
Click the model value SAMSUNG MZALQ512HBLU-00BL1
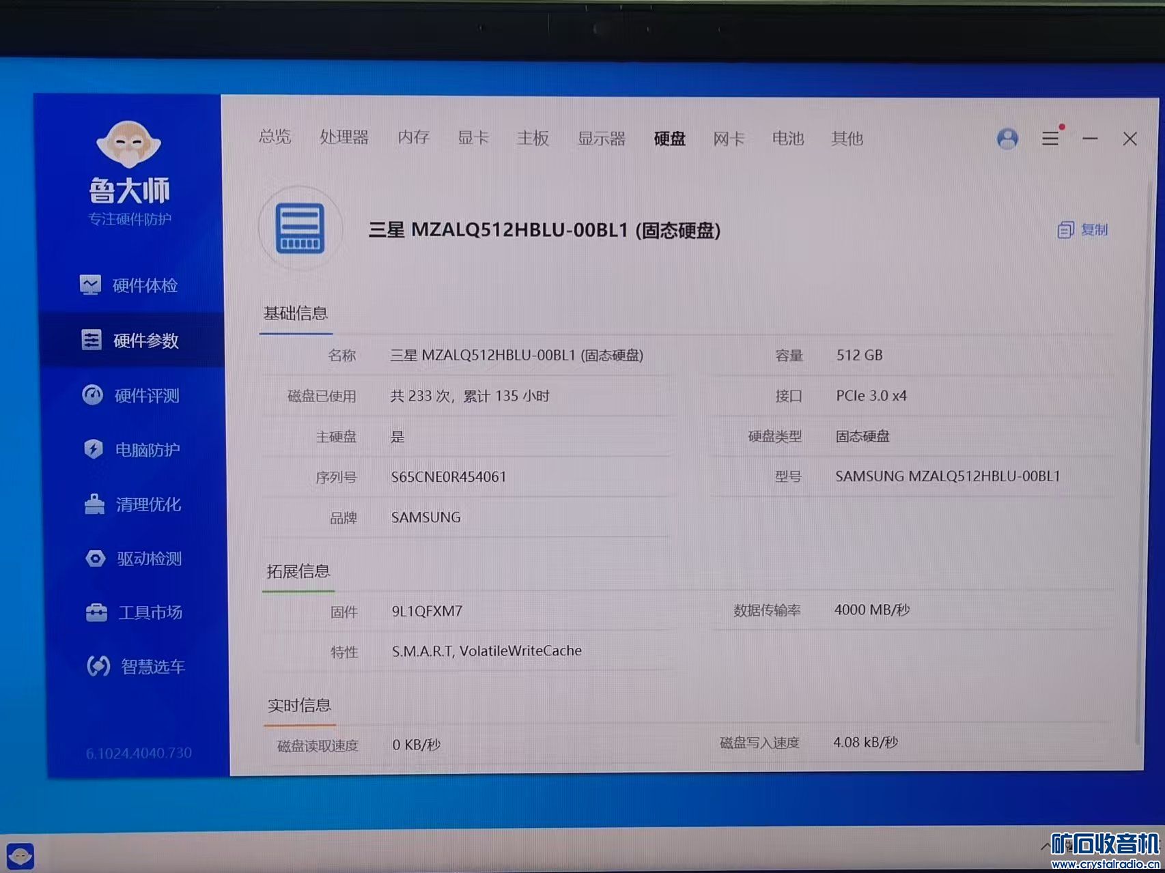coord(948,476)
